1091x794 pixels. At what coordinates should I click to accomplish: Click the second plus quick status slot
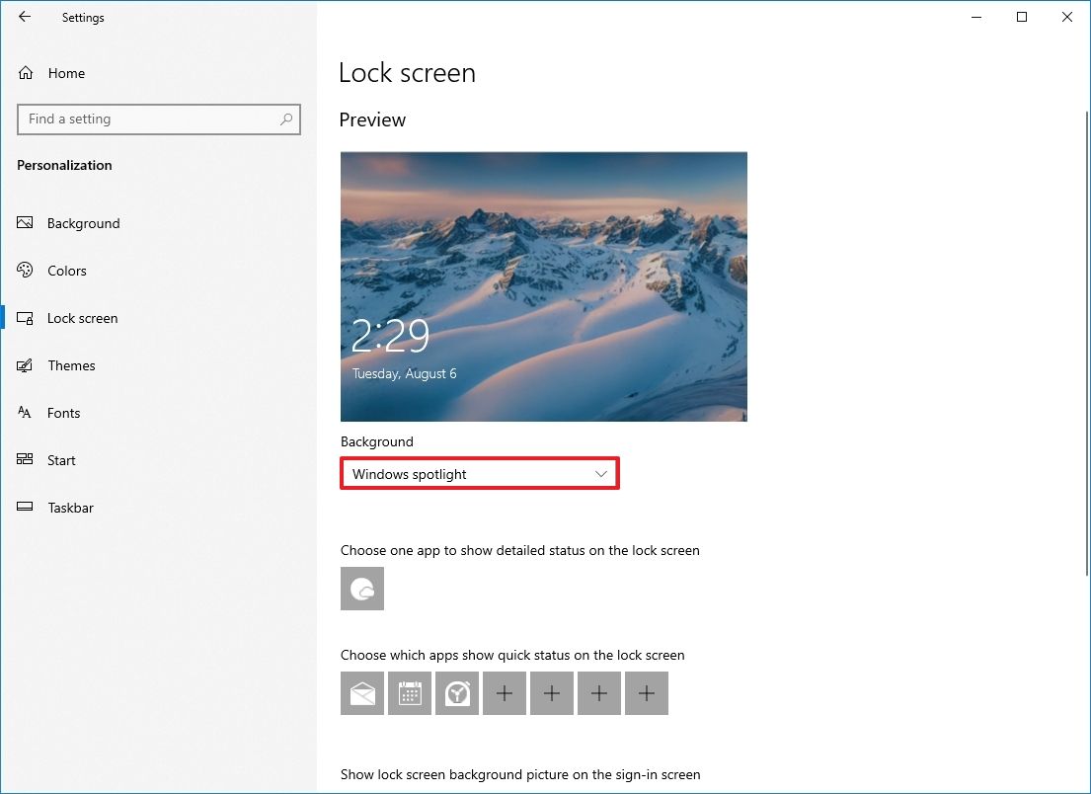tap(552, 693)
